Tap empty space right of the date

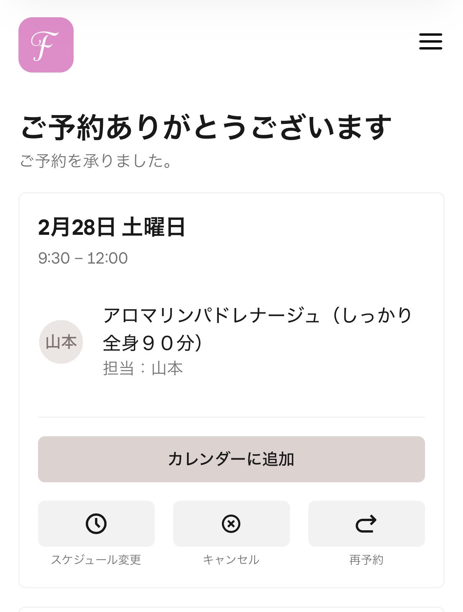307,227
